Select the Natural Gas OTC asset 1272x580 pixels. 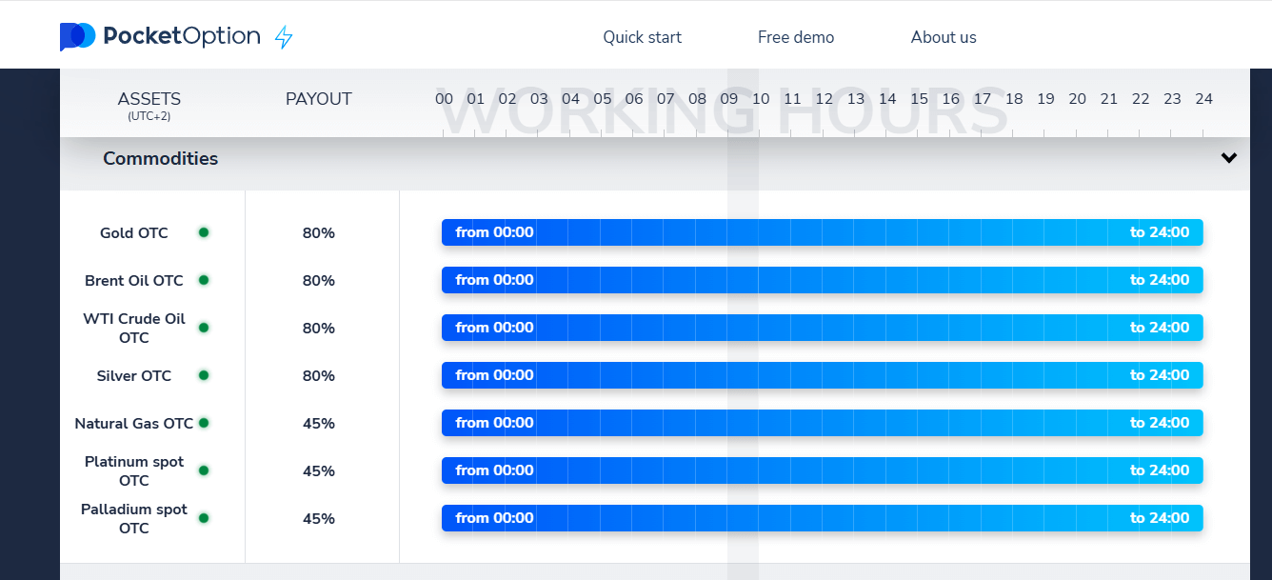pyautogui.click(x=133, y=424)
